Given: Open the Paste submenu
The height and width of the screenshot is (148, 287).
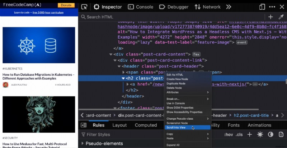Looking at the screenshot, I should pyautogui.click(x=188, y=138).
